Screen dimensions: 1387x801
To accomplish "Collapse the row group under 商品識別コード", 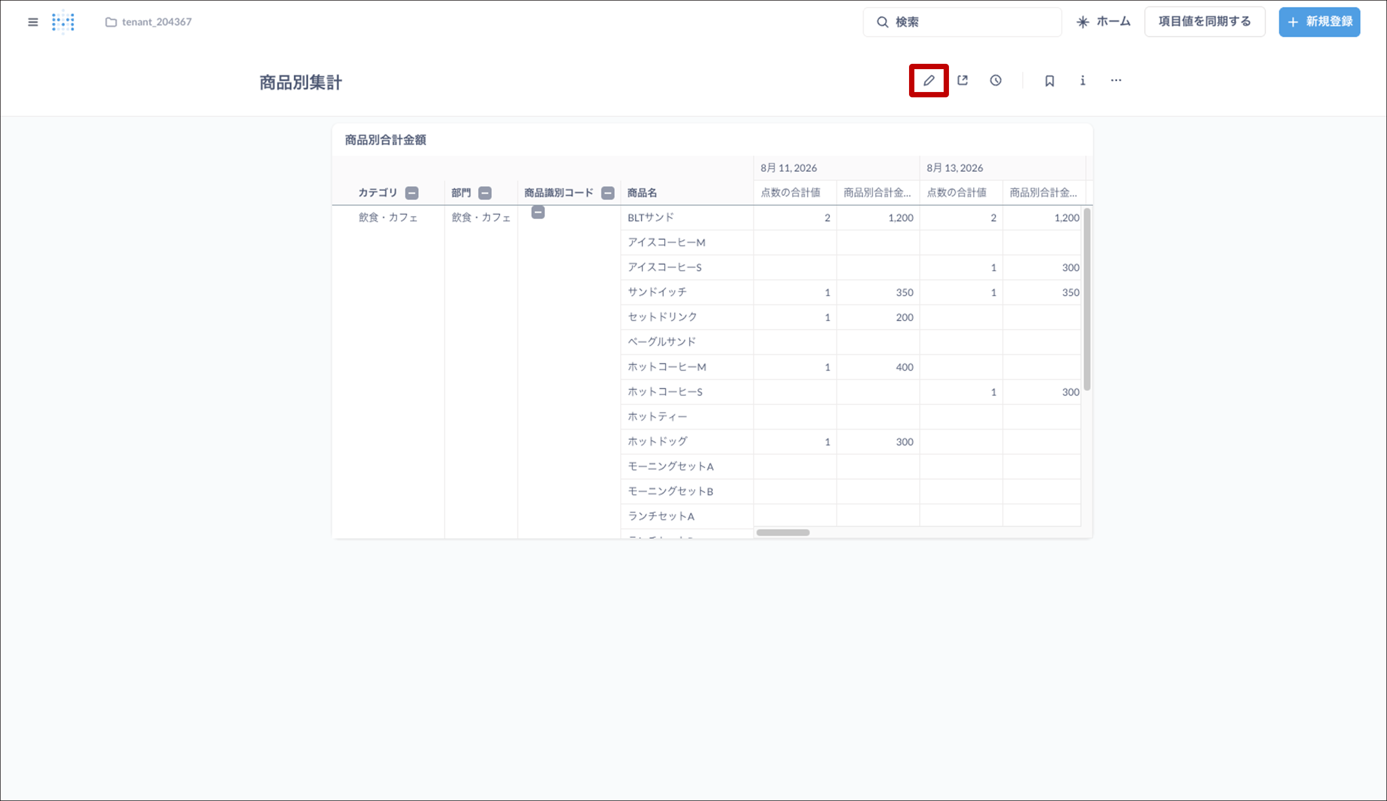I will 538,212.
